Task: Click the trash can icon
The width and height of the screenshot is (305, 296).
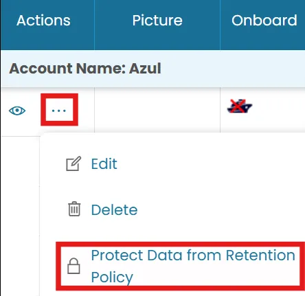Action: 74,209
